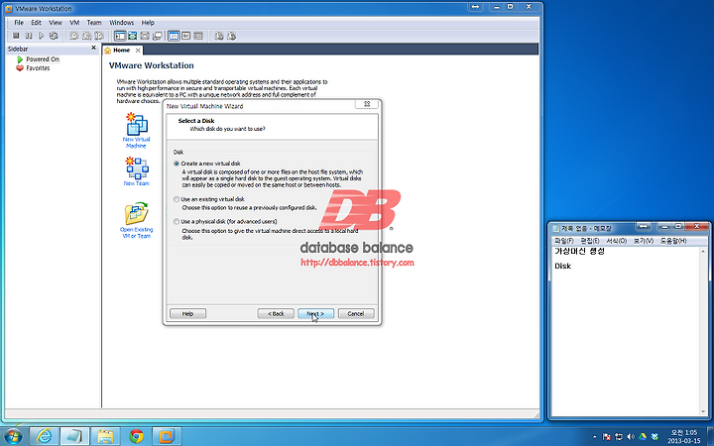
Task: Open the View menu in VMware
Action: 56,22
